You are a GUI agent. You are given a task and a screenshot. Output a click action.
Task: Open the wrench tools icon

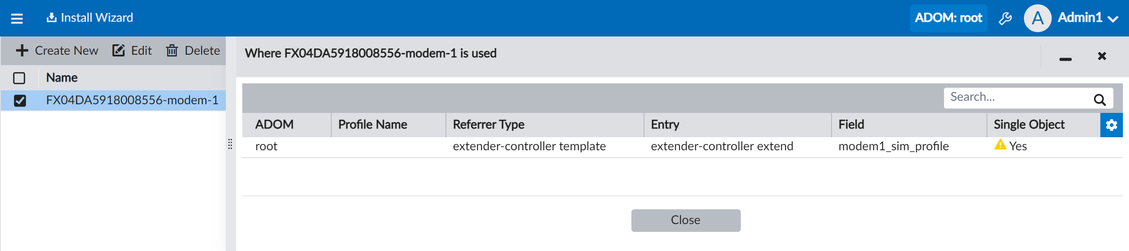[1005, 18]
